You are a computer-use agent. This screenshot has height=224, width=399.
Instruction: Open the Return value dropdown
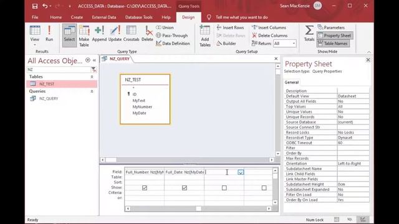(x=294, y=44)
